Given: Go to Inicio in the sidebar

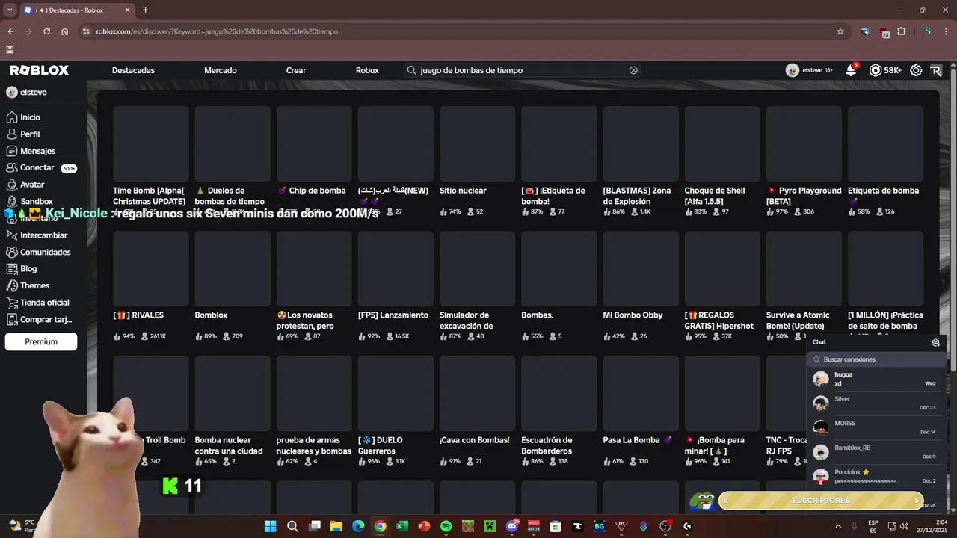Looking at the screenshot, I should 30,117.
